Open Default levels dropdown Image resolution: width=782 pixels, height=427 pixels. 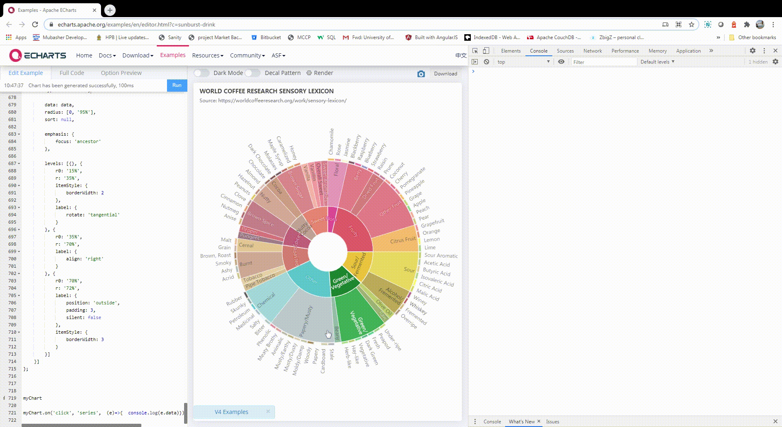pyautogui.click(x=657, y=62)
